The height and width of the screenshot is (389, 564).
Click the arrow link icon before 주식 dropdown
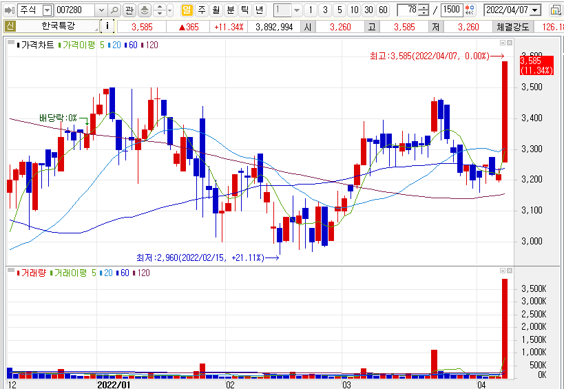point(10,10)
